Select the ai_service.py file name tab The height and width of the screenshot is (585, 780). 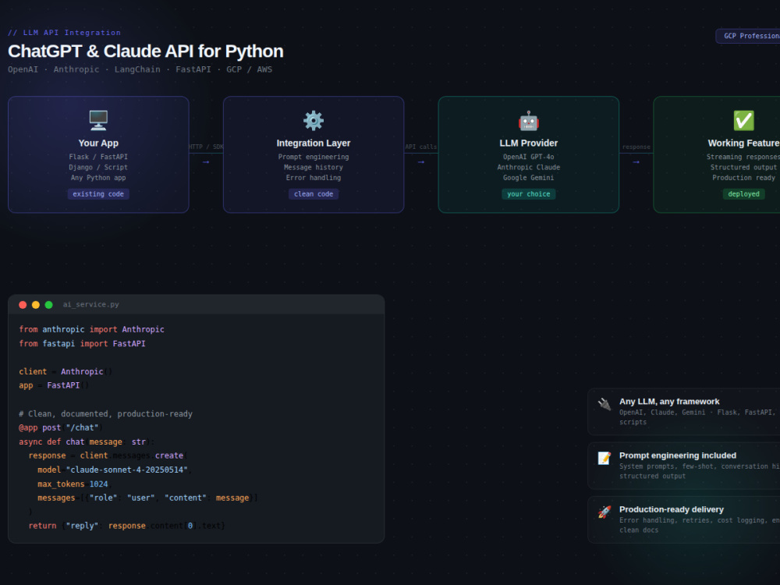pos(91,304)
